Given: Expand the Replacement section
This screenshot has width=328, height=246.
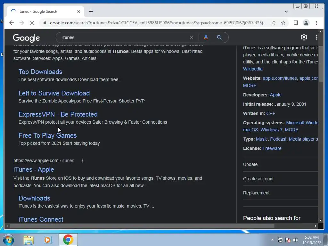Looking at the screenshot, I should (x=280, y=193).
